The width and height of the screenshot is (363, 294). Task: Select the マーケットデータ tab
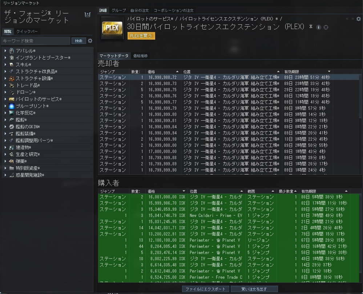114,56
